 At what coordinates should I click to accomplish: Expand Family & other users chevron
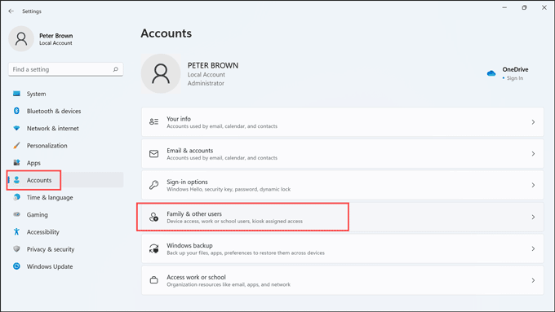pyautogui.click(x=533, y=217)
